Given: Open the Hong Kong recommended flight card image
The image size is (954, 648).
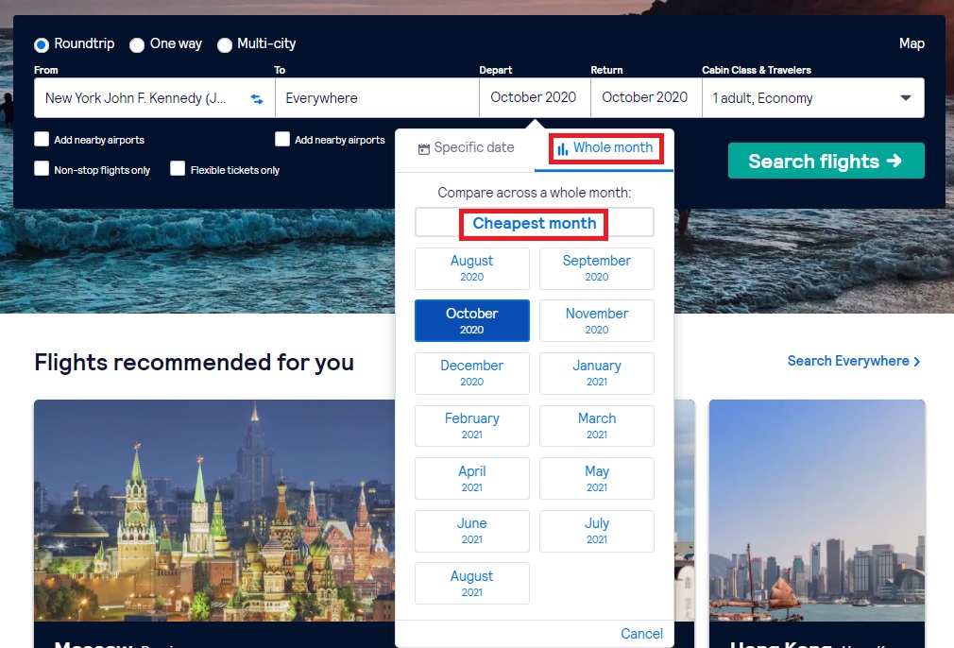Looking at the screenshot, I should [x=817, y=510].
